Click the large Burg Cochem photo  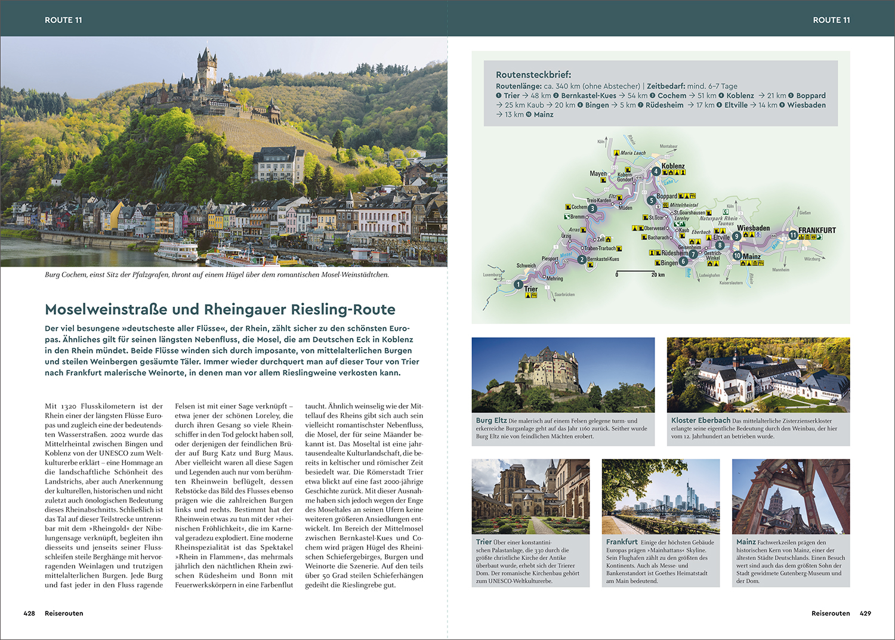coord(224,152)
